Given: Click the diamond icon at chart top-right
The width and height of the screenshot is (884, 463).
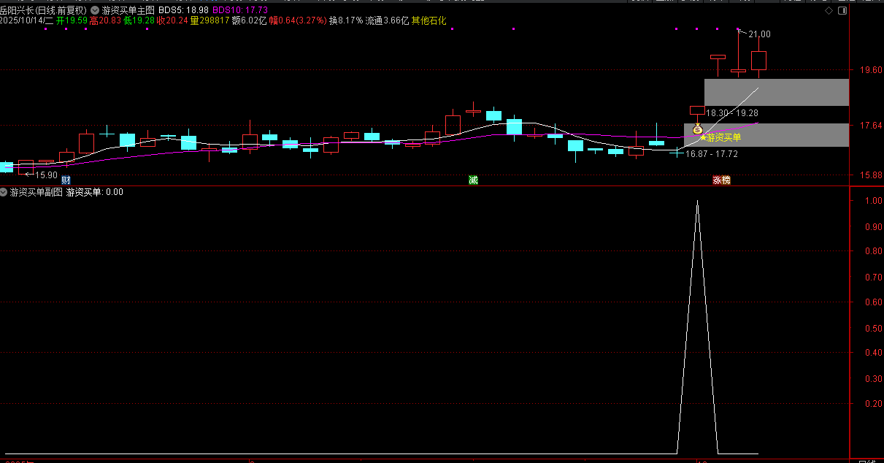Looking at the screenshot, I should click(x=828, y=11).
